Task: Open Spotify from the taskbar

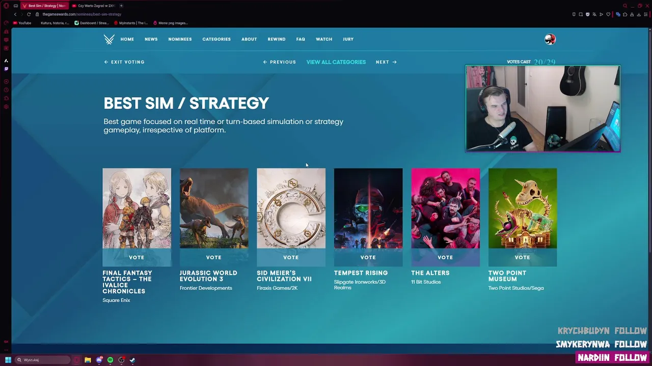Action: tap(110, 360)
